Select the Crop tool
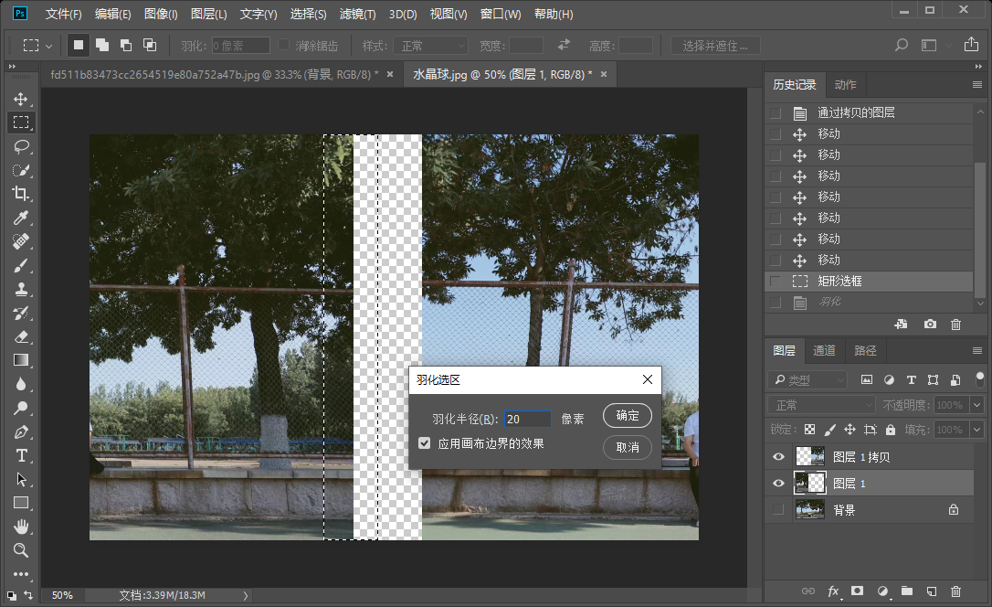Image resolution: width=992 pixels, height=607 pixels. [x=21, y=194]
